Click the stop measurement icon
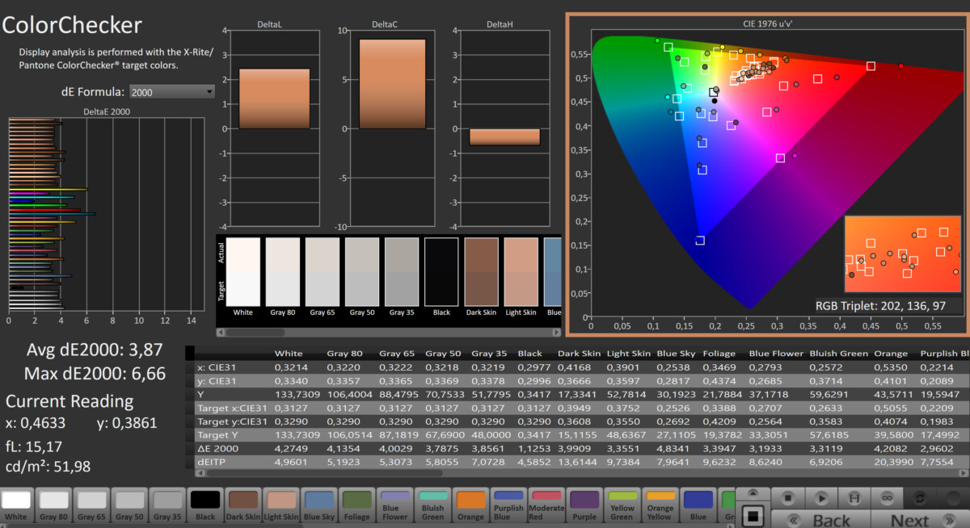This screenshot has height=528, width=970. [x=789, y=498]
